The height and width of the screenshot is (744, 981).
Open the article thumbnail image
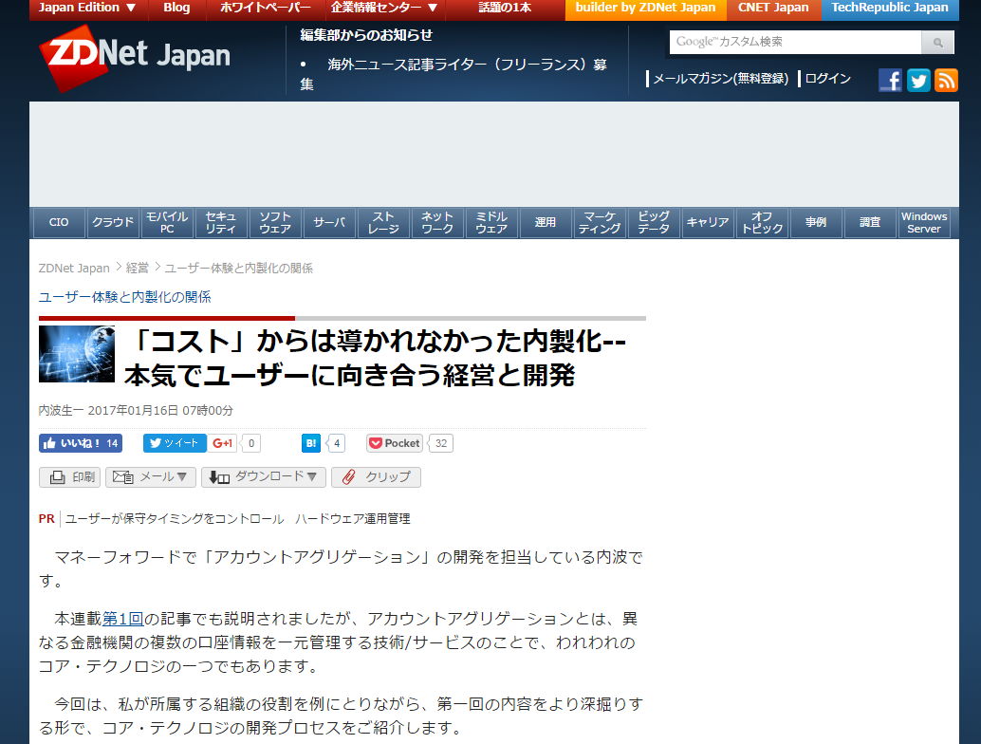(77, 354)
